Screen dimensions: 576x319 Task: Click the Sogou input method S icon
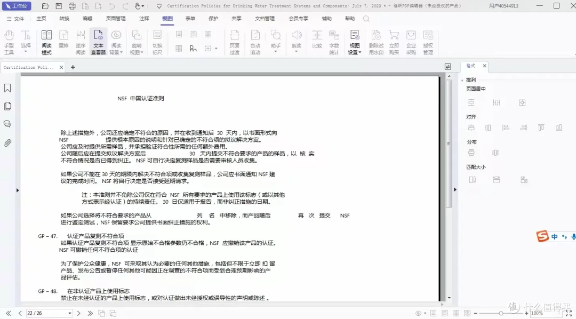pos(542,236)
